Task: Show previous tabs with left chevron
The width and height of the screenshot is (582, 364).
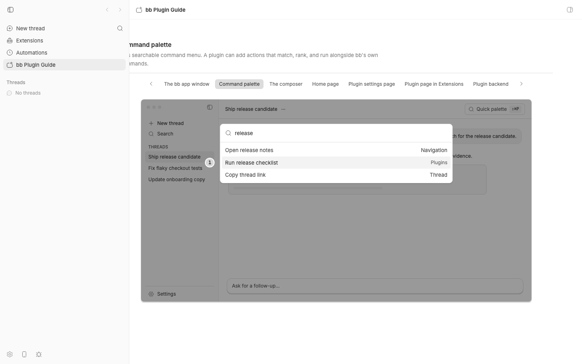Action: pos(151,84)
